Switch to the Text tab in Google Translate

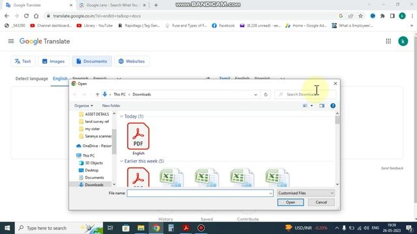point(23,61)
